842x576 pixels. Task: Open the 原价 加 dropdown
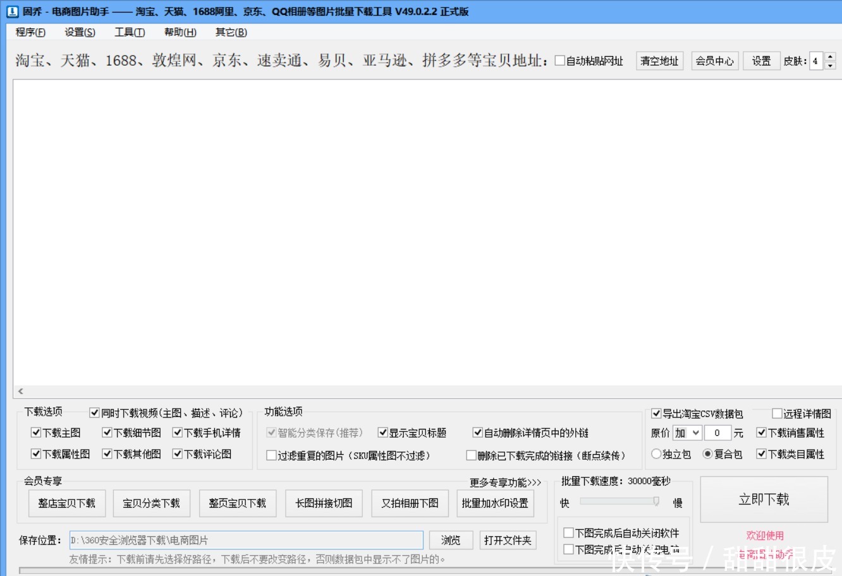(x=687, y=433)
